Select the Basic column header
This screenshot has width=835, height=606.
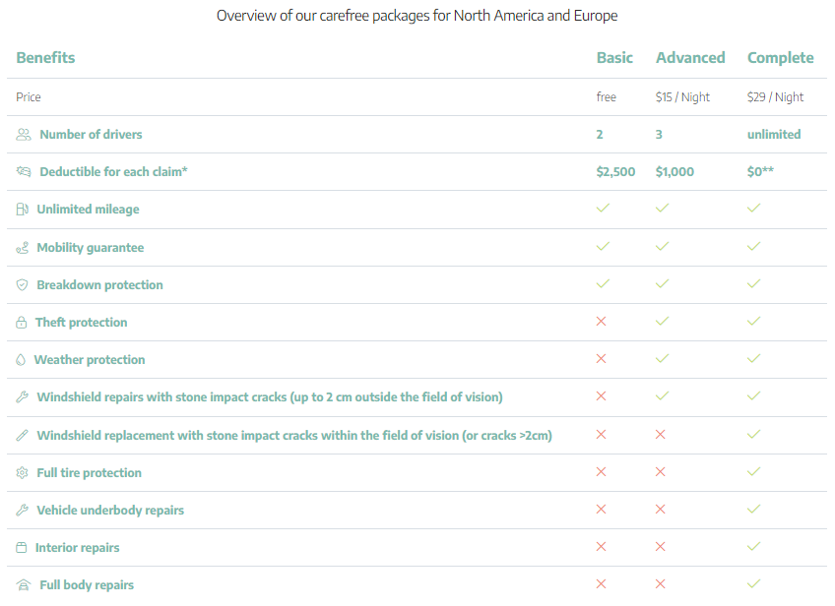tap(614, 57)
